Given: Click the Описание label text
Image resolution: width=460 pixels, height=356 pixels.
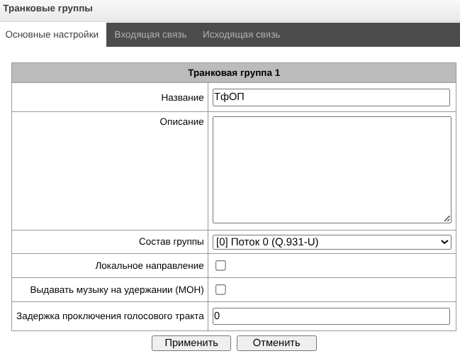Looking at the screenshot, I should (x=181, y=122).
